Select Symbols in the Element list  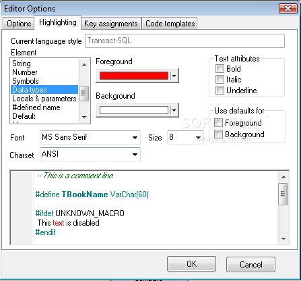[x=44, y=81]
